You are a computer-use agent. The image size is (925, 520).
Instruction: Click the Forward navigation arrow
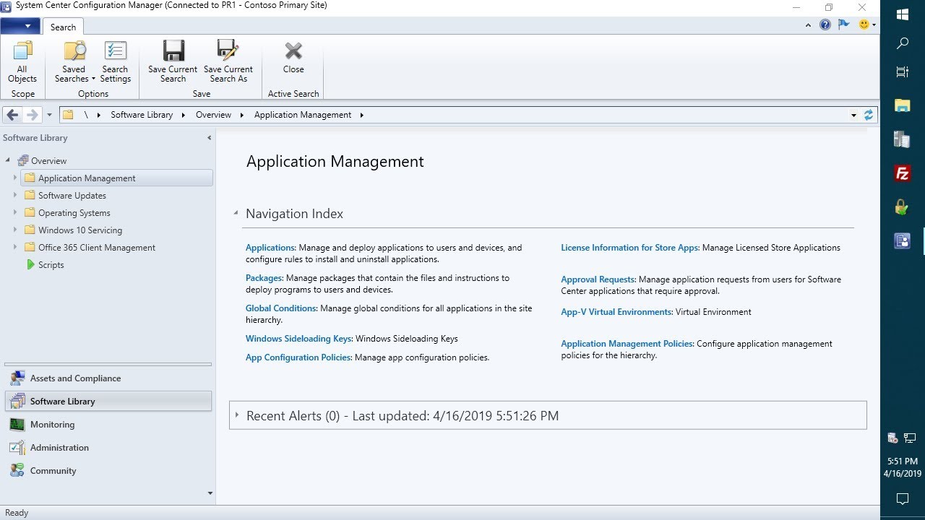[x=32, y=115]
